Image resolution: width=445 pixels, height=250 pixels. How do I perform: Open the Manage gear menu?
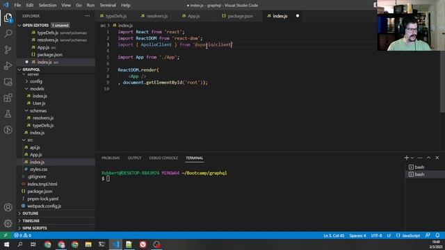coord(8,224)
